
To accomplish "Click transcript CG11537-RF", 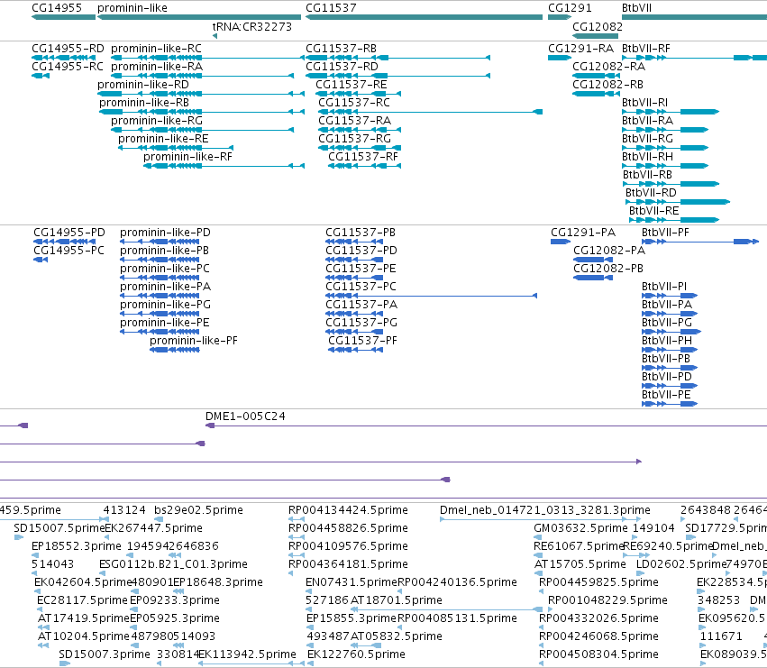I will point(363,157).
